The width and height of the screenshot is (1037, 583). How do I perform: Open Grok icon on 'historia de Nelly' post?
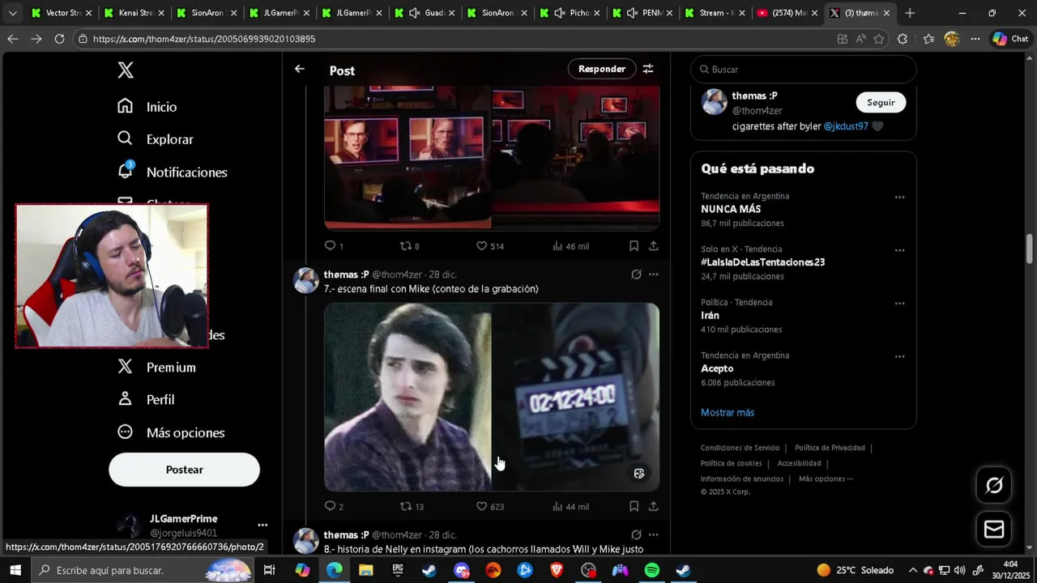[636, 535]
